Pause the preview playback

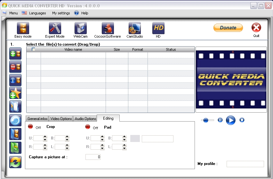pos(220,120)
